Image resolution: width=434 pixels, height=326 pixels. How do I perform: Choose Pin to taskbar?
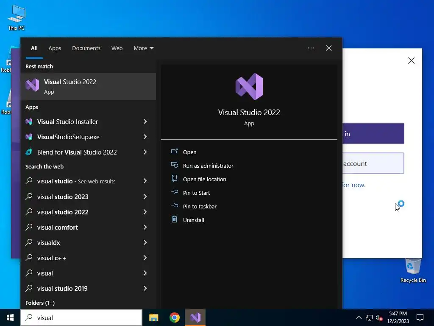coord(200,207)
